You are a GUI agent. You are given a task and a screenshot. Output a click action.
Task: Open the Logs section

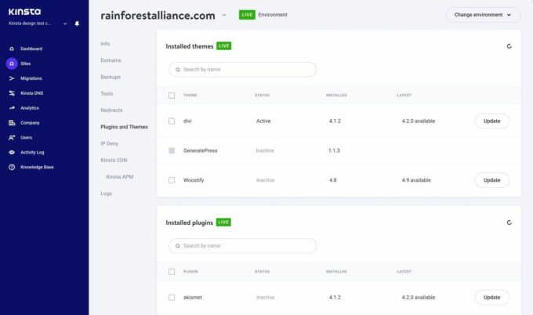tap(106, 194)
